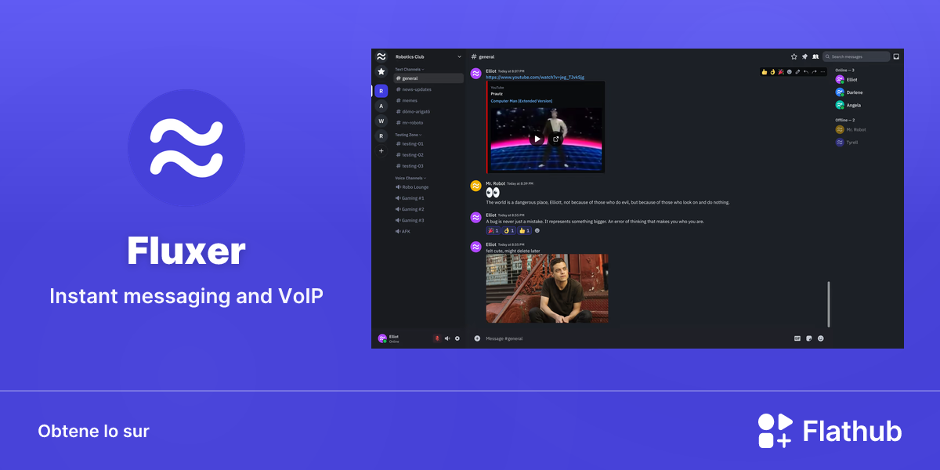This screenshot has height=470, width=940.
Task: Switch to the A server icon
Action: (x=381, y=106)
